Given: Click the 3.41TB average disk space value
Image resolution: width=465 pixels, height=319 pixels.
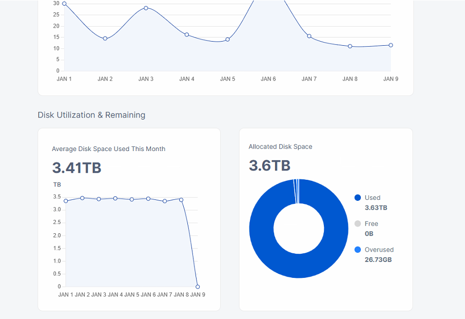Looking at the screenshot, I should pos(76,168).
